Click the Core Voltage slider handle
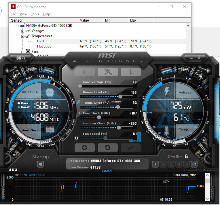220x205 pixels. pos(80,86)
